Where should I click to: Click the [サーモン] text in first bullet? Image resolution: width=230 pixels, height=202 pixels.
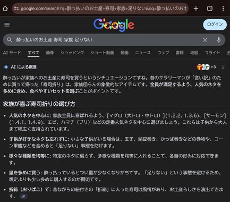215,115
